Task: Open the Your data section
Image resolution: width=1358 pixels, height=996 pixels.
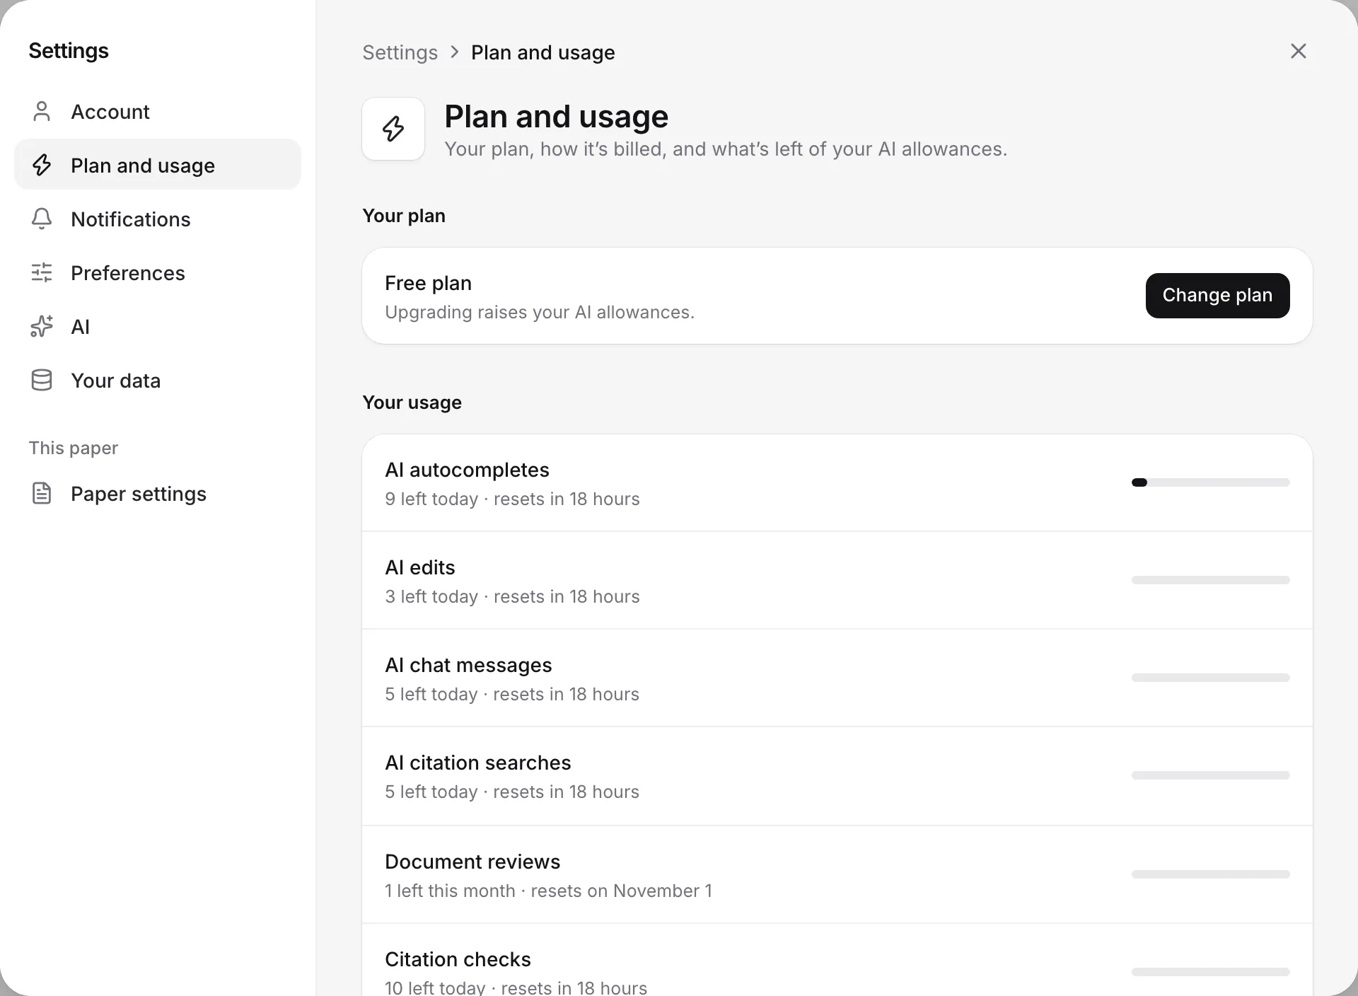Action: pos(158,380)
